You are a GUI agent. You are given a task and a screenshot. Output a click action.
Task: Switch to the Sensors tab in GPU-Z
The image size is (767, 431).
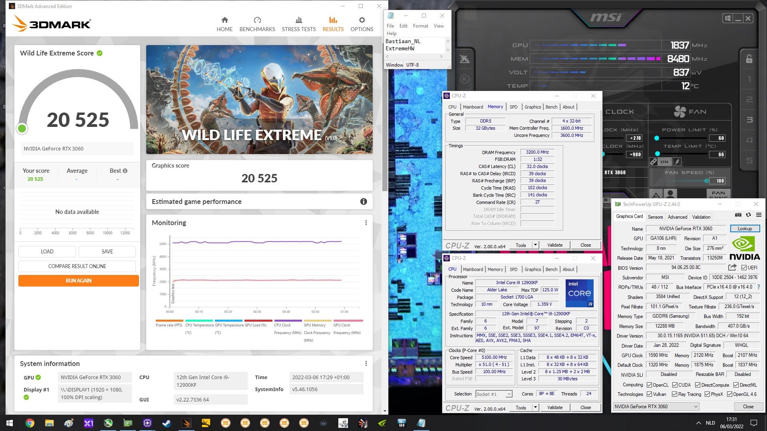[x=655, y=217]
